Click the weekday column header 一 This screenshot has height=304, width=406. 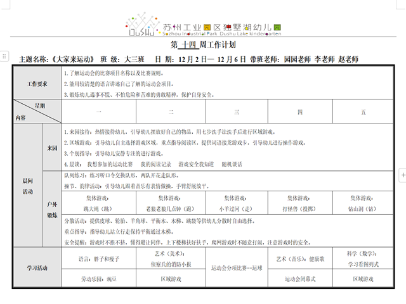coord(99,112)
